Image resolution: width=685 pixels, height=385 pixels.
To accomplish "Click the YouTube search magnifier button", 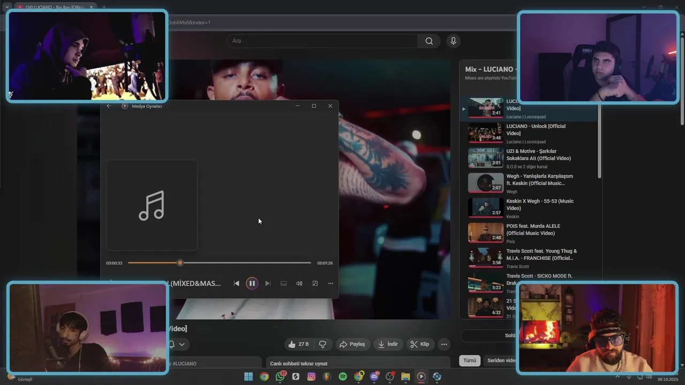I will coord(429,41).
